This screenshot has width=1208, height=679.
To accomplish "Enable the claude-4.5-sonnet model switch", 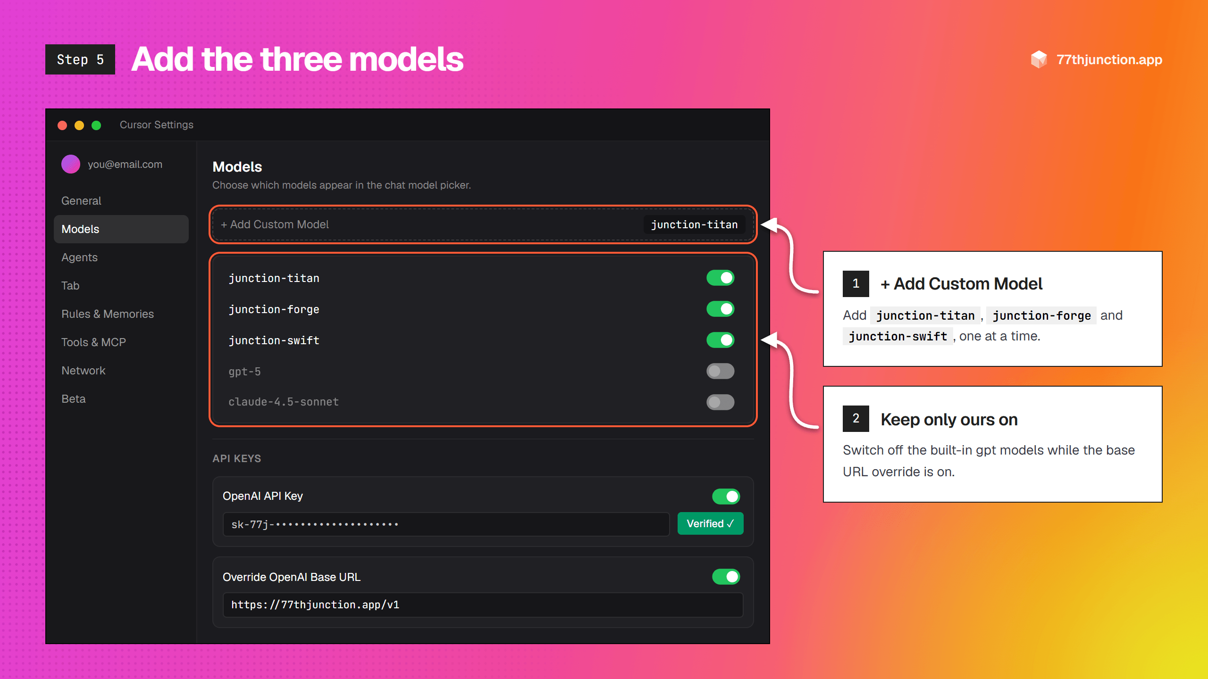I will tap(720, 402).
